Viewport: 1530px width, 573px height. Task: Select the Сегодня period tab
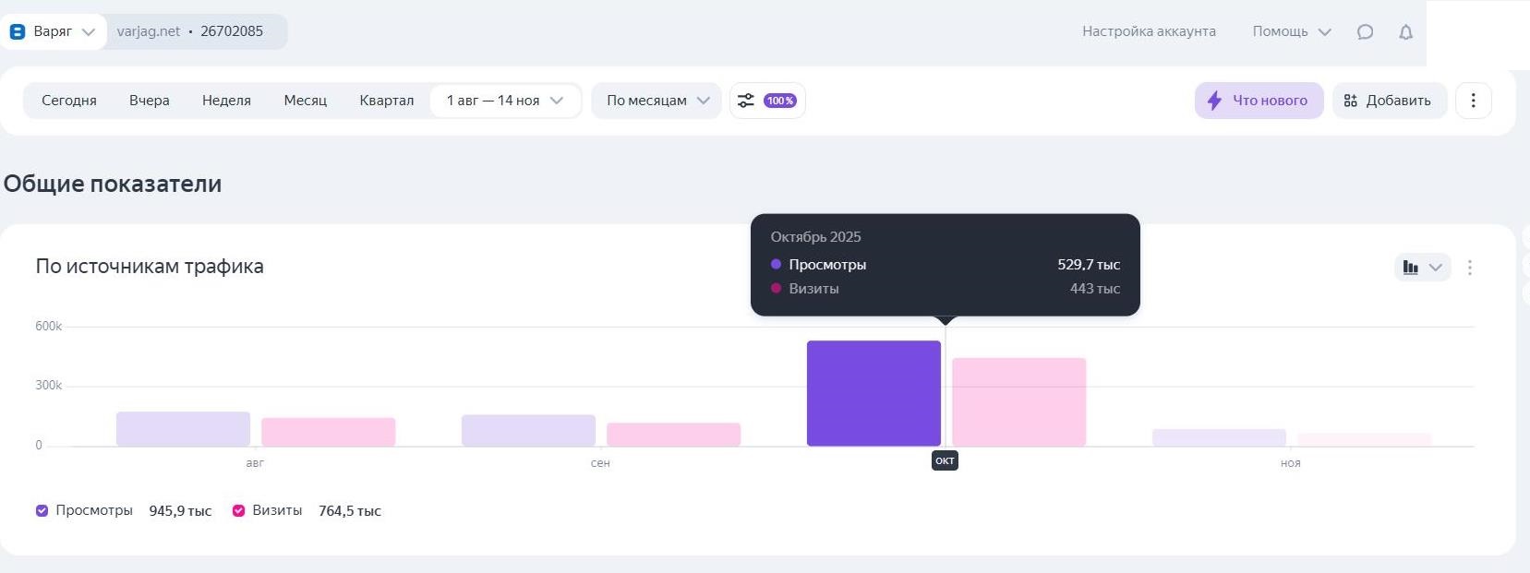tap(69, 101)
